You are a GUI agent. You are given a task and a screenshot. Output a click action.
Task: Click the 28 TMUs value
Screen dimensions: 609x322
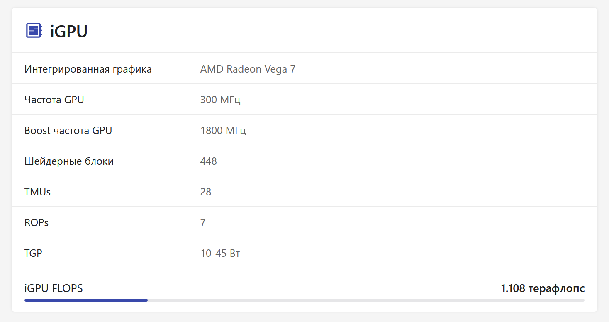(205, 192)
